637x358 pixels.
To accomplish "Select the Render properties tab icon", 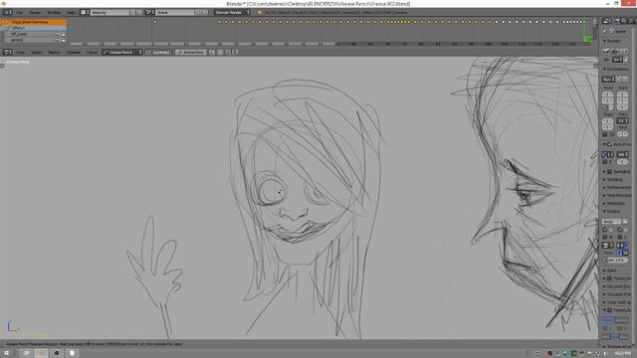I will 618,21.
